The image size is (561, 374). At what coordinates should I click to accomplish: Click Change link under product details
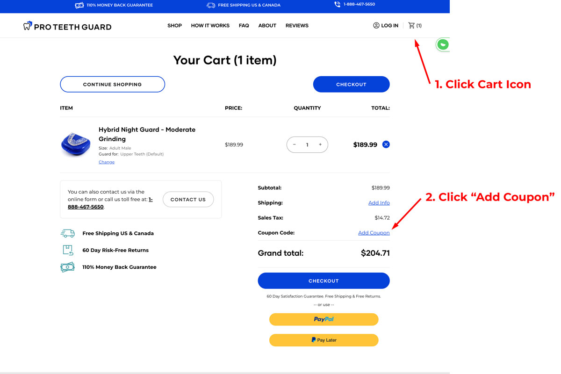[106, 162]
